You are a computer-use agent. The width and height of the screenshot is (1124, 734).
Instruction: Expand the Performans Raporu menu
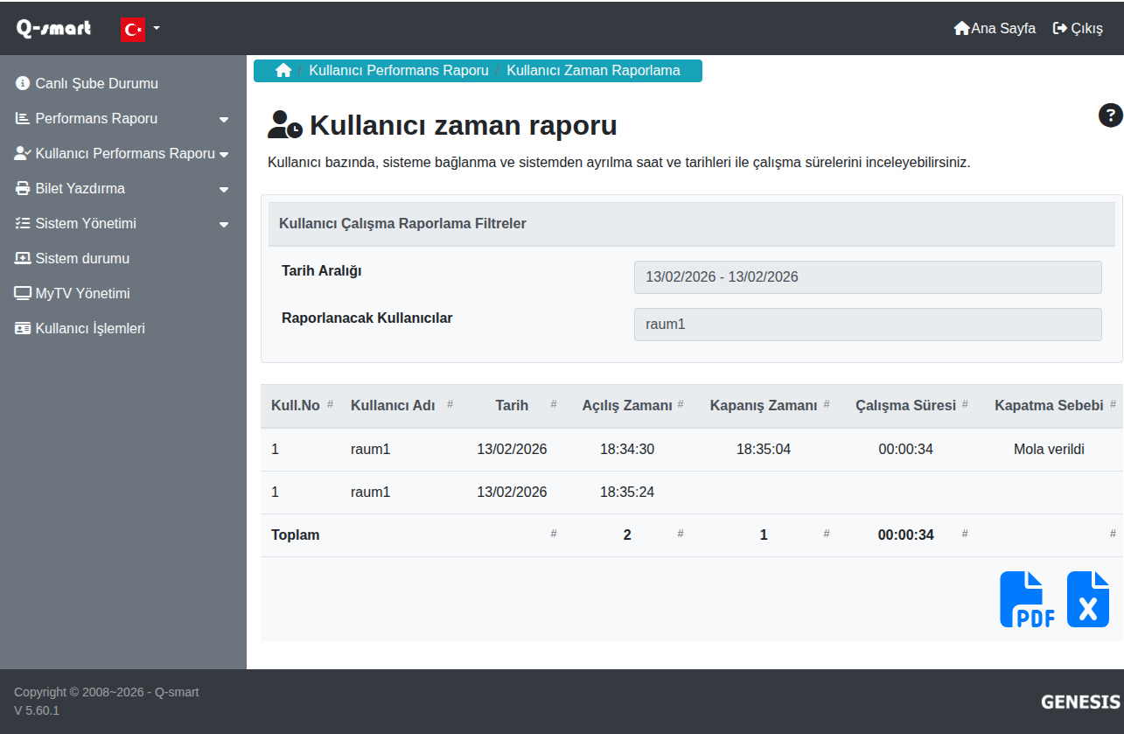[x=122, y=119]
